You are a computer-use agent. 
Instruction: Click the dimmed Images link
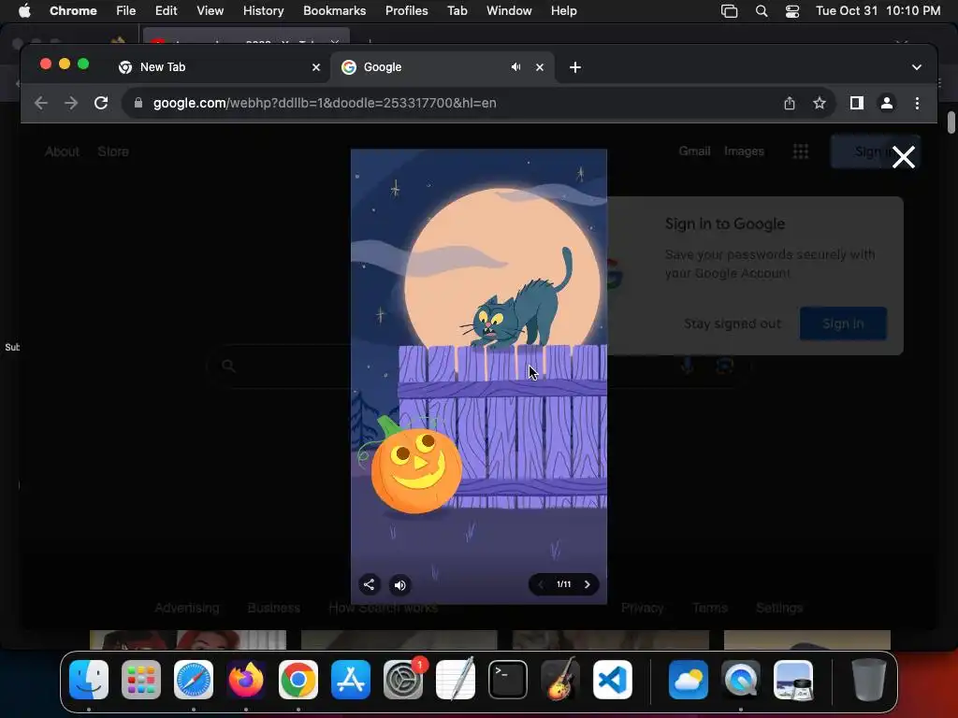coord(744,151)
